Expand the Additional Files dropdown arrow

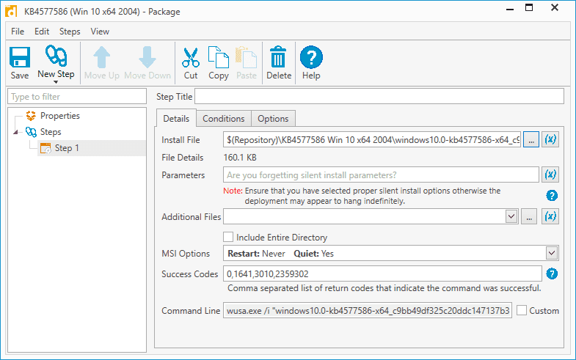point(511,216)
